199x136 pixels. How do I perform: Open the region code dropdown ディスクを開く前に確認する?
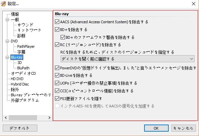pyautogui.click(x=127, y=59)
